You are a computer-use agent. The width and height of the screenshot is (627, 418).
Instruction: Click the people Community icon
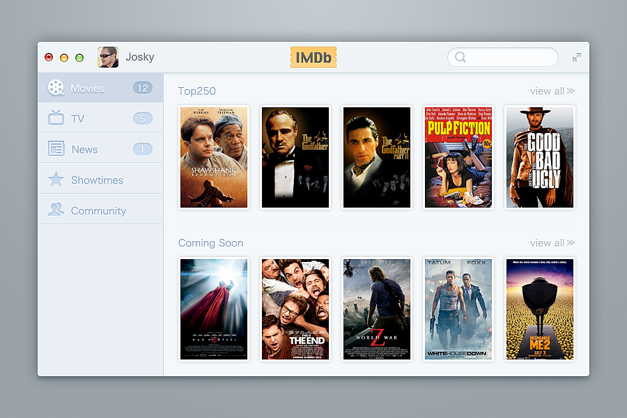[x=56, y=210]
